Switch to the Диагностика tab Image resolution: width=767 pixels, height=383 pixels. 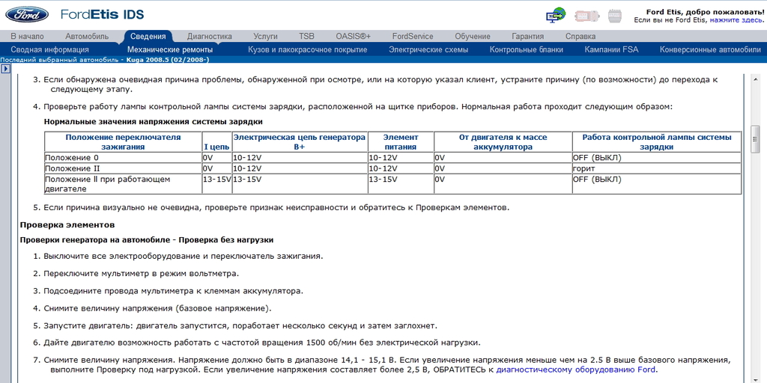(x=210, y=36)
